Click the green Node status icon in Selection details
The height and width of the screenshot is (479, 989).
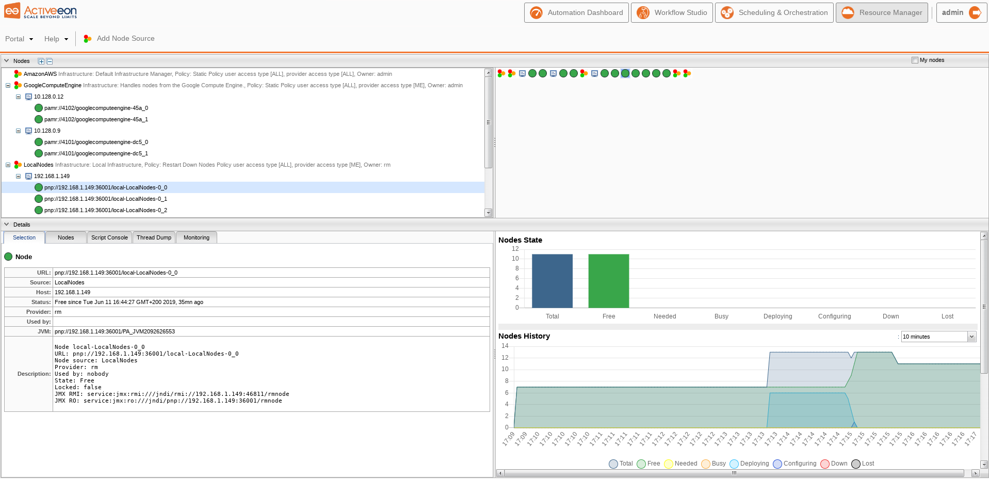coord(8,257)
